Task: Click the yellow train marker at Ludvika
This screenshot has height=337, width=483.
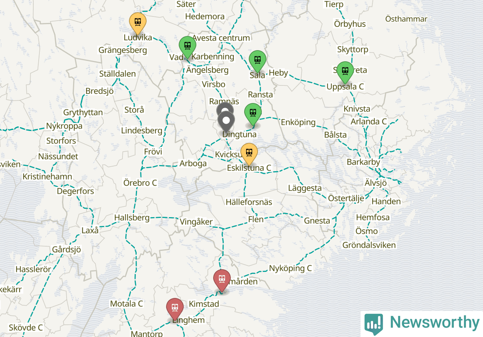Action: (x=138, y=22)
